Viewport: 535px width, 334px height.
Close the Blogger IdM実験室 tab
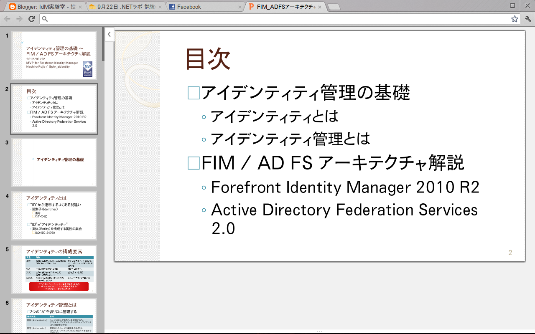[x=79, y=7]
